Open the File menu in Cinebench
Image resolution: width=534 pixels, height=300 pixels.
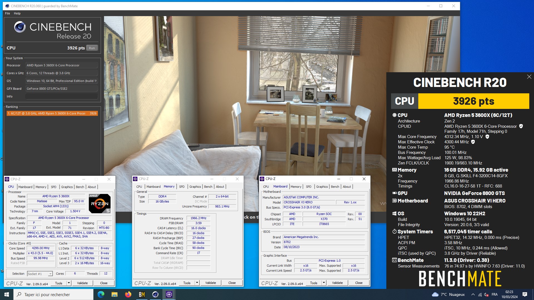point(8,13)
